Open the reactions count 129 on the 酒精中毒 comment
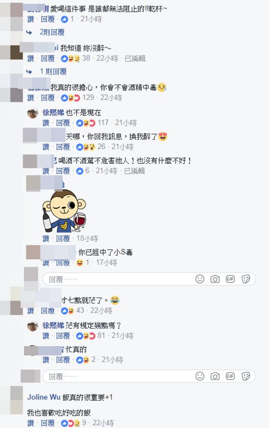Viewport: 269px width, 428px height. tap(88, 98)
